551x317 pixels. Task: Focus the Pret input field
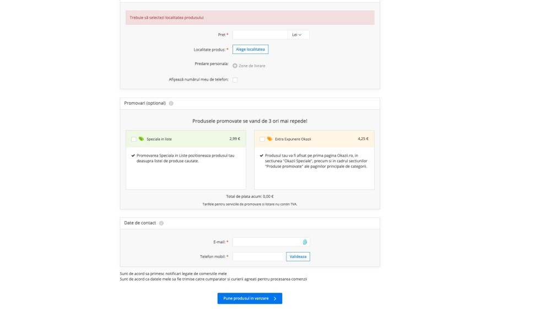(260, 35)
